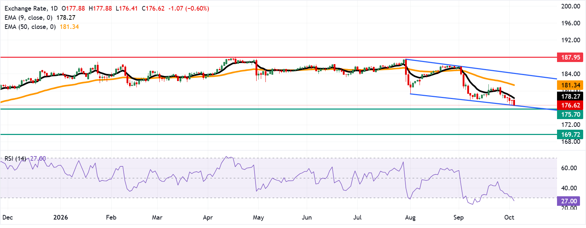Click the May label on time axis
The width and height of the screenshot is (586, 228).
point(258,217)
